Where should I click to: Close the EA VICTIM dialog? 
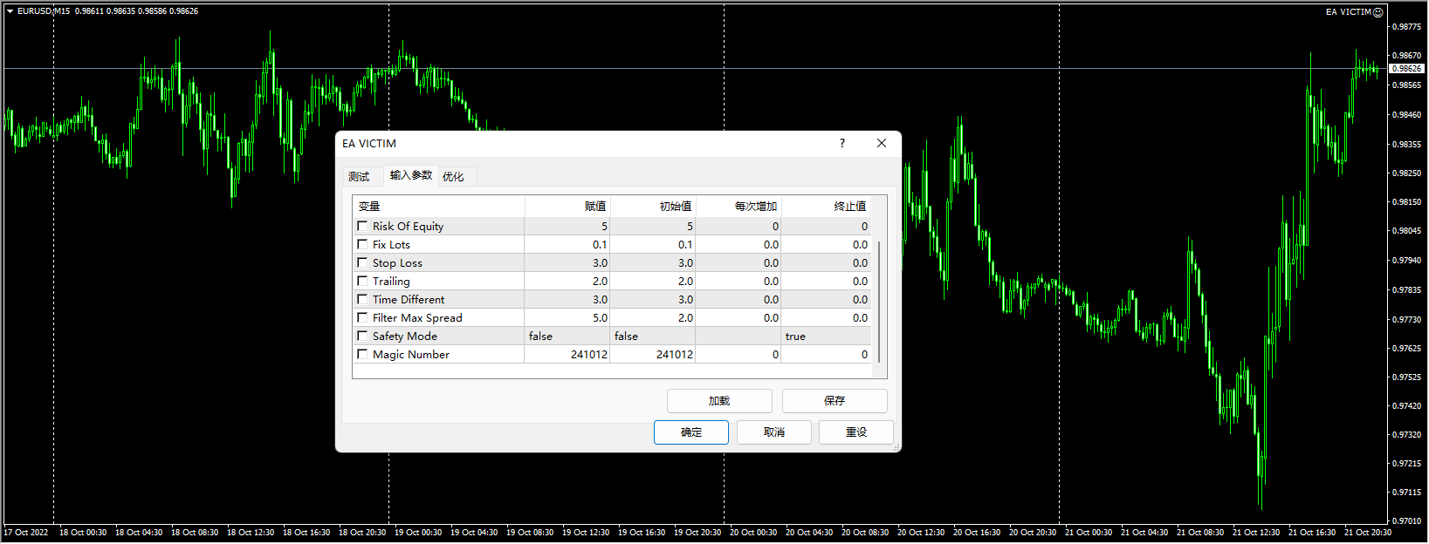(x=882, y=144)
